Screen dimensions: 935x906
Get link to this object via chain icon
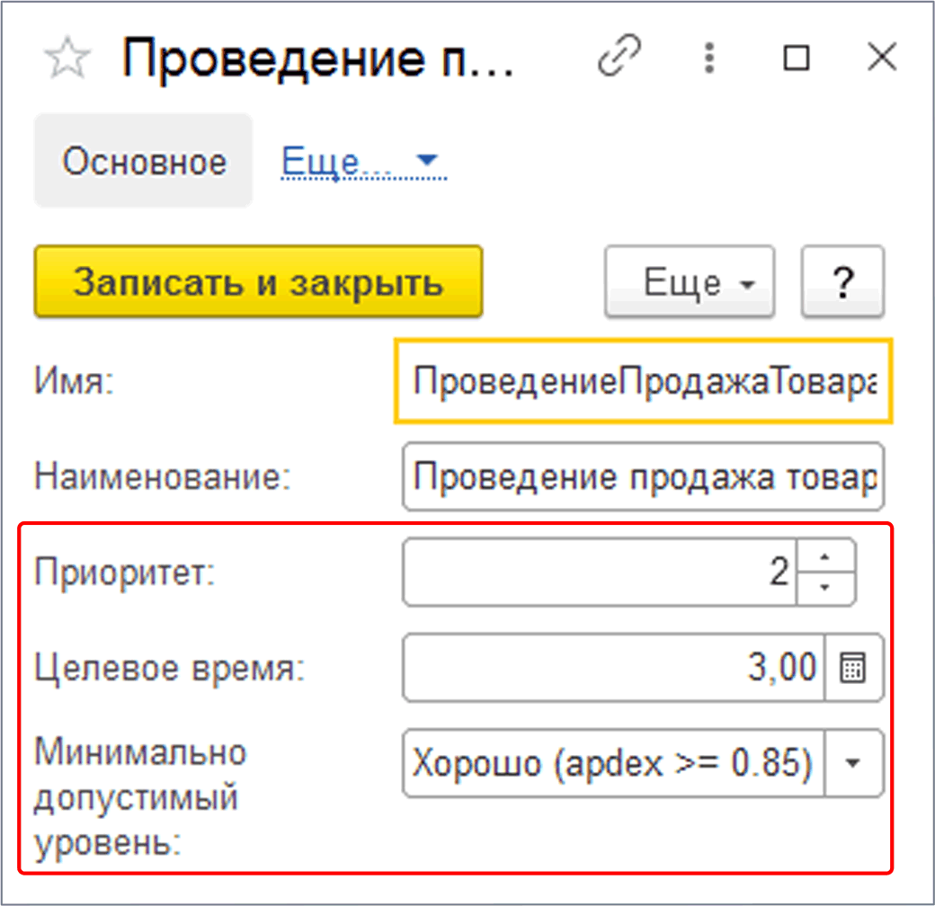(621, 59)
